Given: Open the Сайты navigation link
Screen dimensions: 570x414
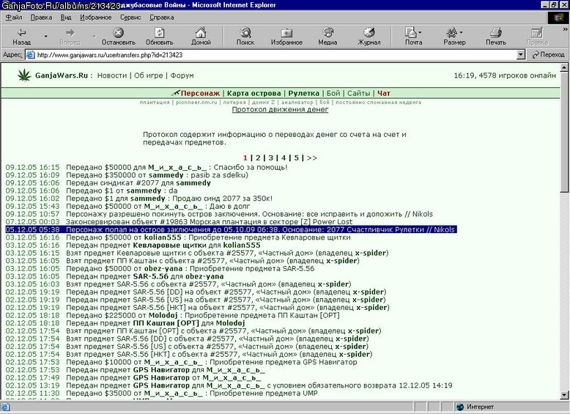Looking at the screenshot, I should click(358, 93).
